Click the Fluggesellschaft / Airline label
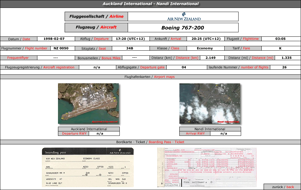The image size is (301, 190). 96,16
